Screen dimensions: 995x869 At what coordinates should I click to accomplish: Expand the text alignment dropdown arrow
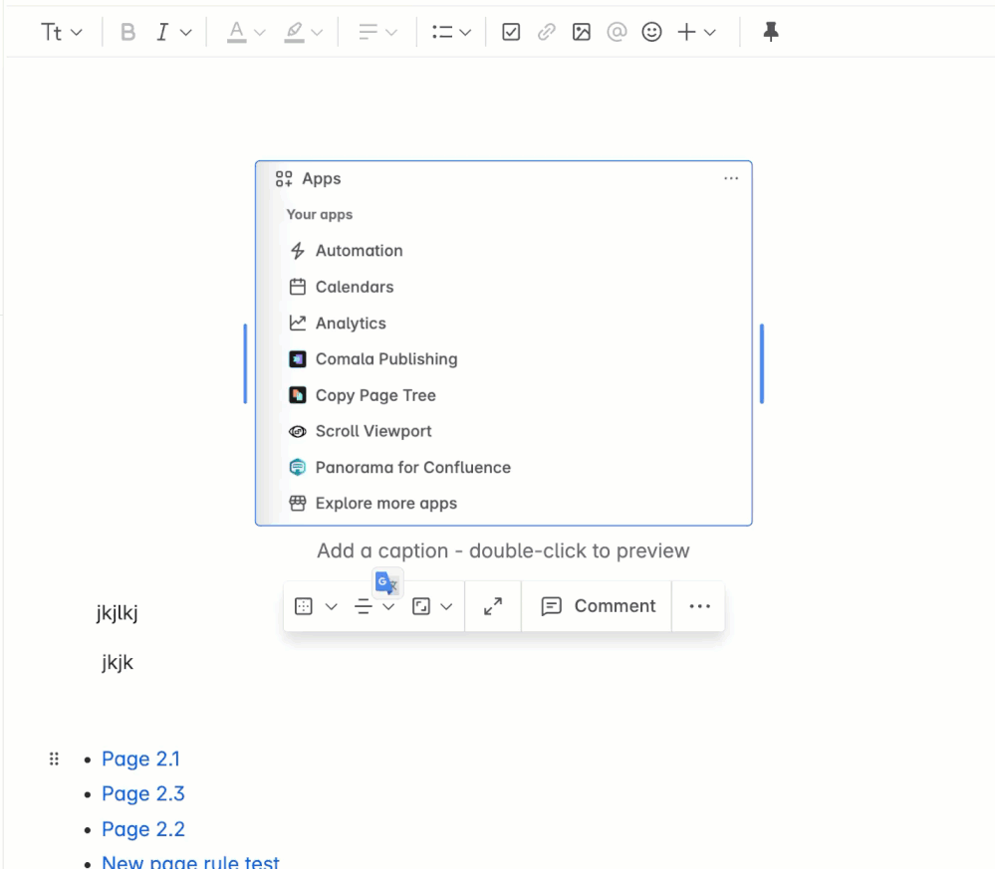pos(391,32)
